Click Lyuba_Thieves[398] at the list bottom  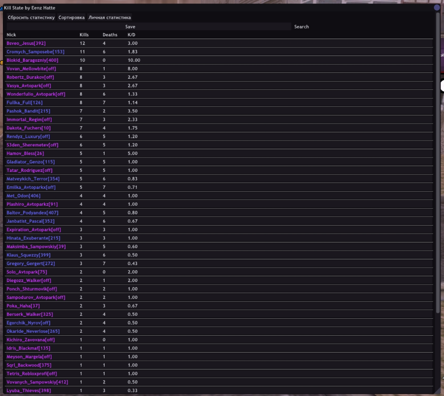(x=28, y=390)
